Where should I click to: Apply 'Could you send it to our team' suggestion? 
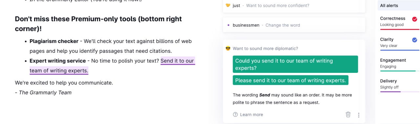295,64
